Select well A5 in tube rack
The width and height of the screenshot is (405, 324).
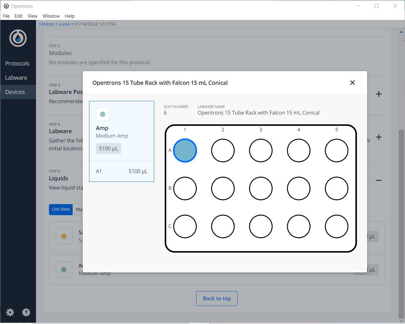(x=337, y=151)
